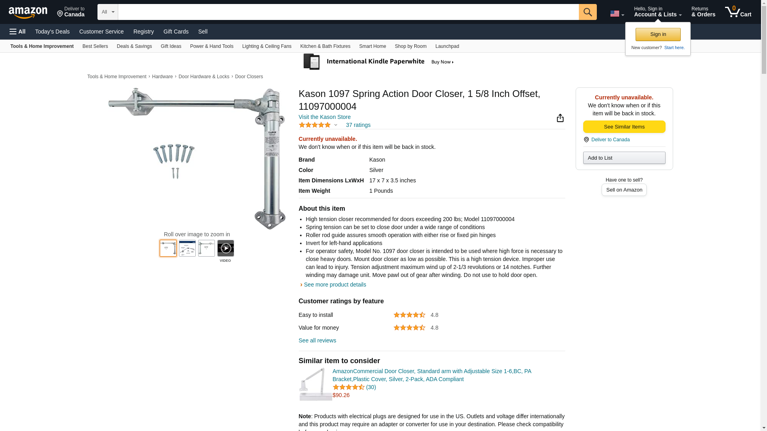This screenshot has height=431, width=767.
Task: Open the All hamburger menu
Action: click(x=18, y=32)
